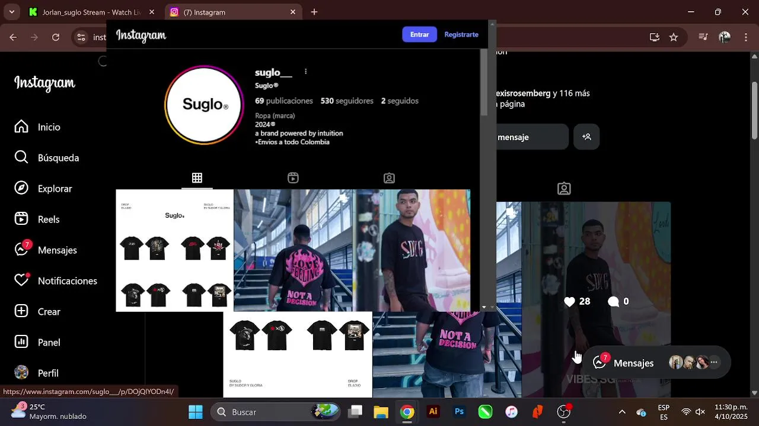This screenshot has height=426, width=759.
Task: Open the options menu next to suglo___
Action: coord(305,72)
